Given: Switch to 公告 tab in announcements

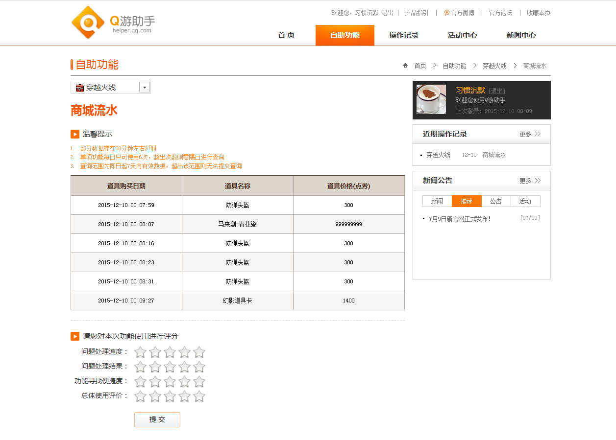Looking at the screenshot, I should tap(496, 201).
